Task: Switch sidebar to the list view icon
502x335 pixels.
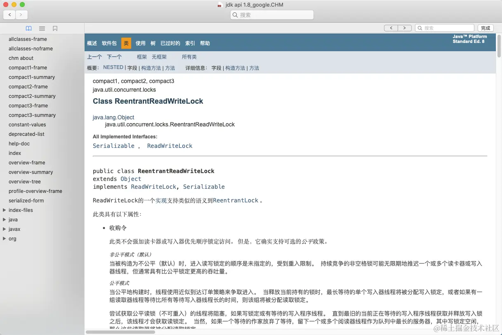Action: (42, 29)
